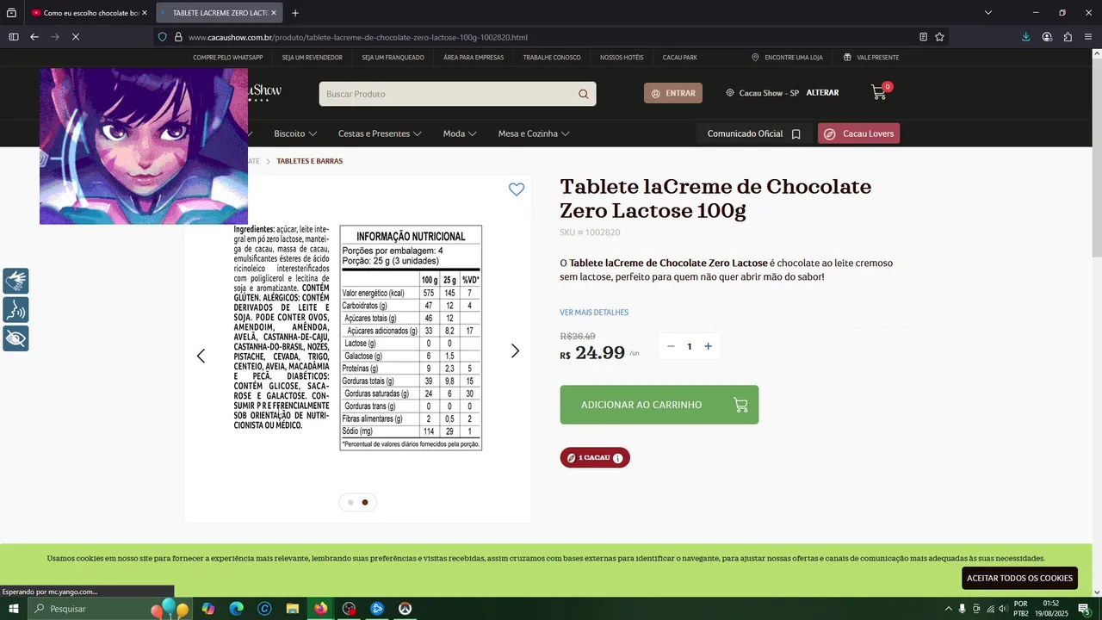Bookmark this page with the star icon
This screenshot has width=1102, height=620.
[939, 37]
